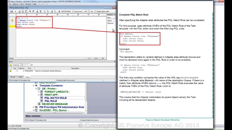Sort by the Line column header

coord(14,68)
